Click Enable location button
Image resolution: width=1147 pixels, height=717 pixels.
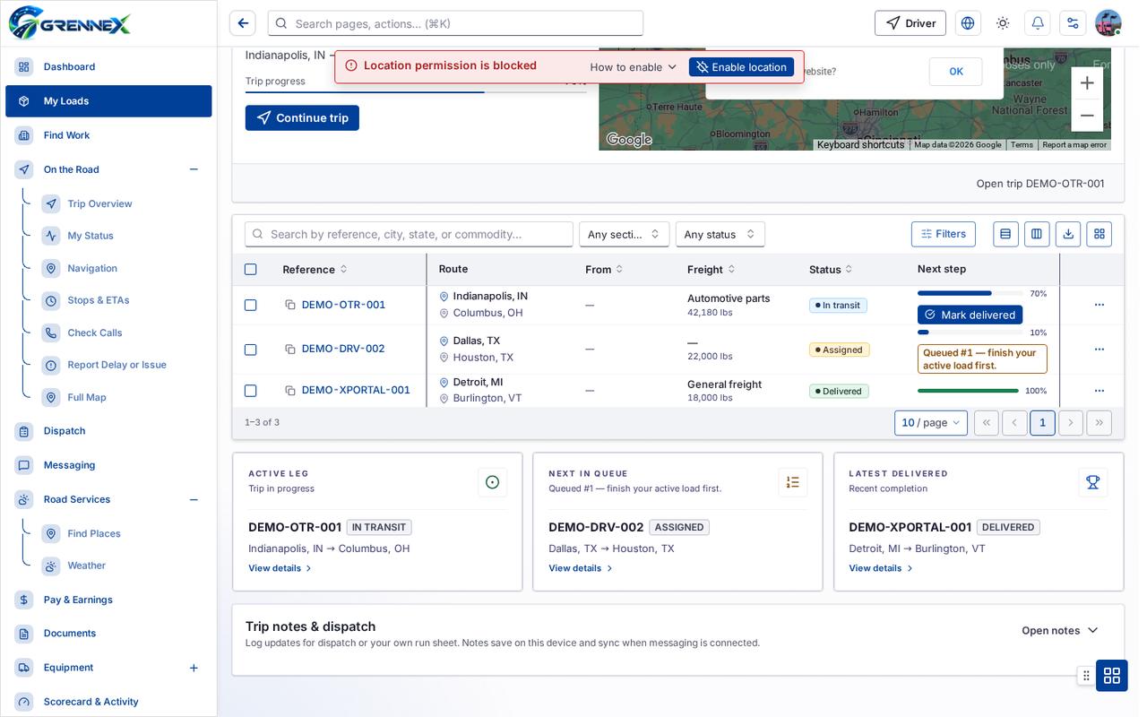click(x=741, y=67)
